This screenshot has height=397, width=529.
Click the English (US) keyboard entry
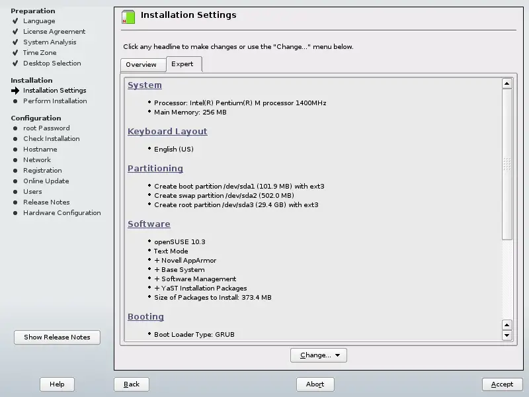coord(174,150)
